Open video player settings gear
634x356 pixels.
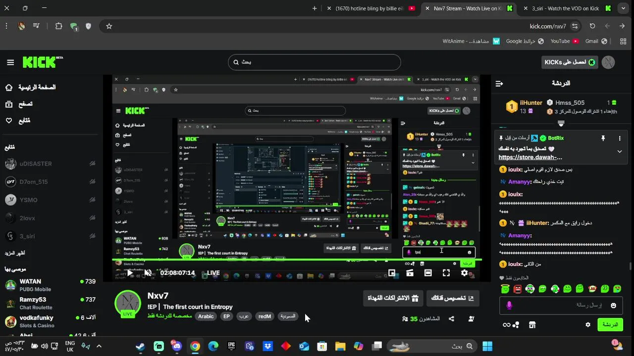[x=464, y=272]
